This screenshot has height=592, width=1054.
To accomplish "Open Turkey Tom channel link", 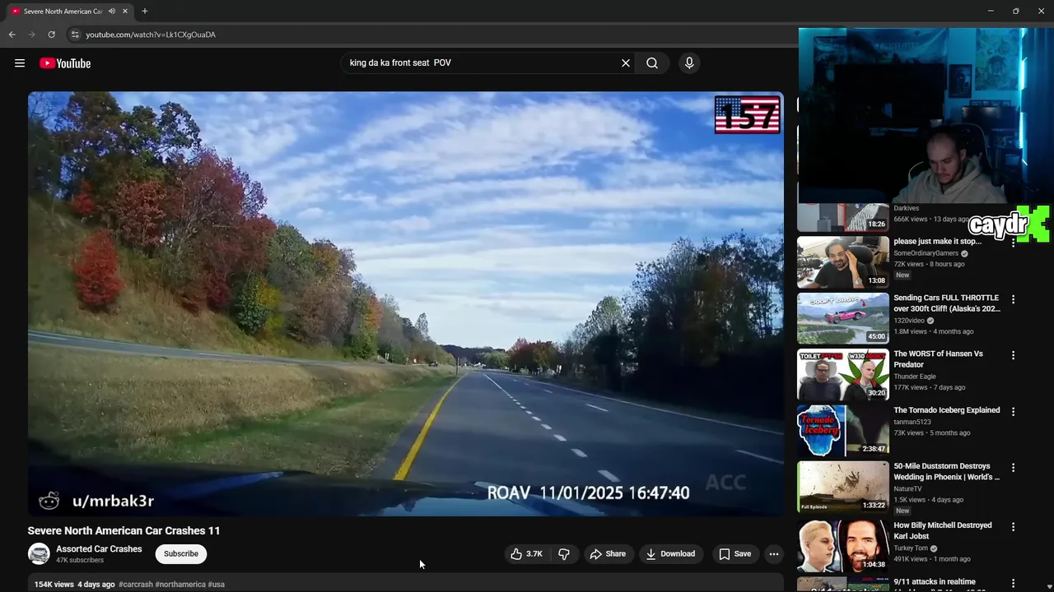I will [x=911, y=548].
